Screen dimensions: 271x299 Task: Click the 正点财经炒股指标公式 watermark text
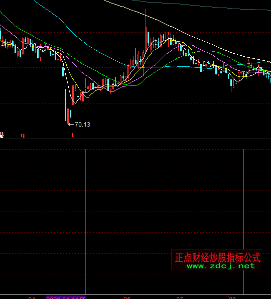[x=217, y=257]
